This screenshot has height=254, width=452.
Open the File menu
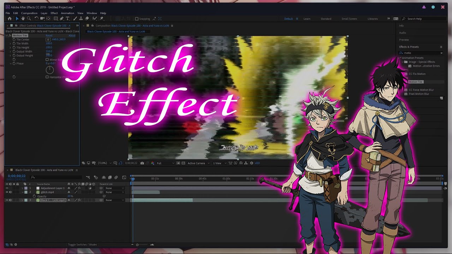click(x=8, y=13)
